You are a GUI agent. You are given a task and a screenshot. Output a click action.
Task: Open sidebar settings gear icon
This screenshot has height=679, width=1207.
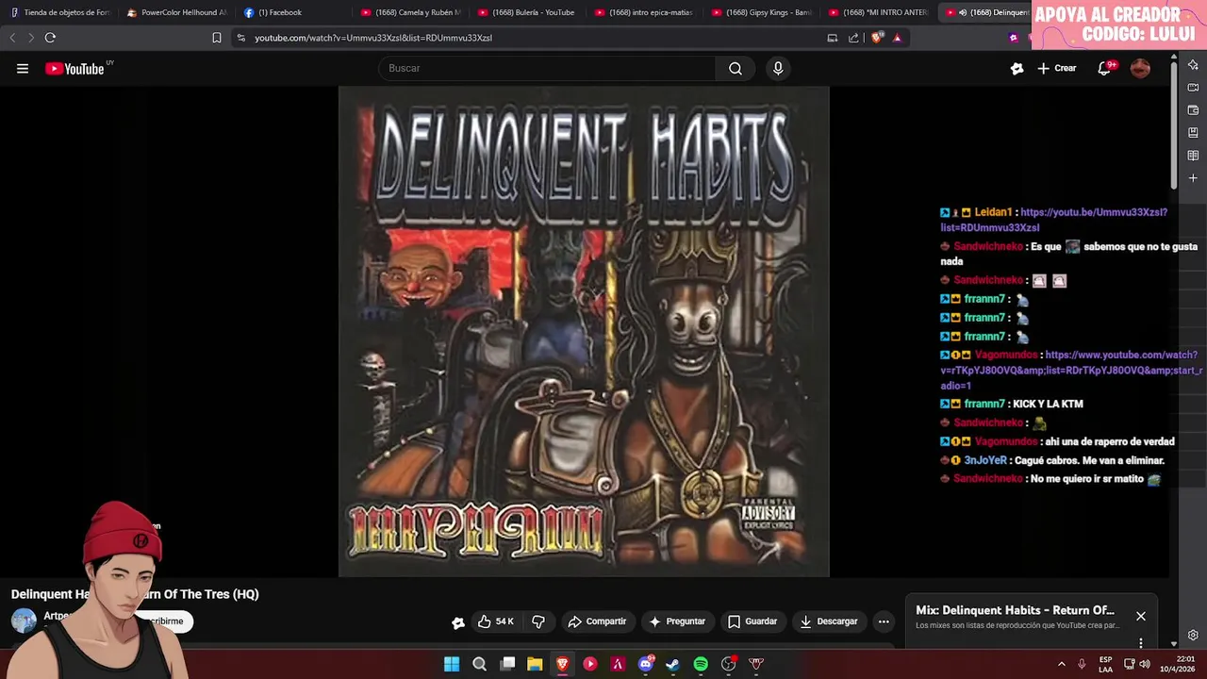pyautogui.click(x=1193, y=635)
